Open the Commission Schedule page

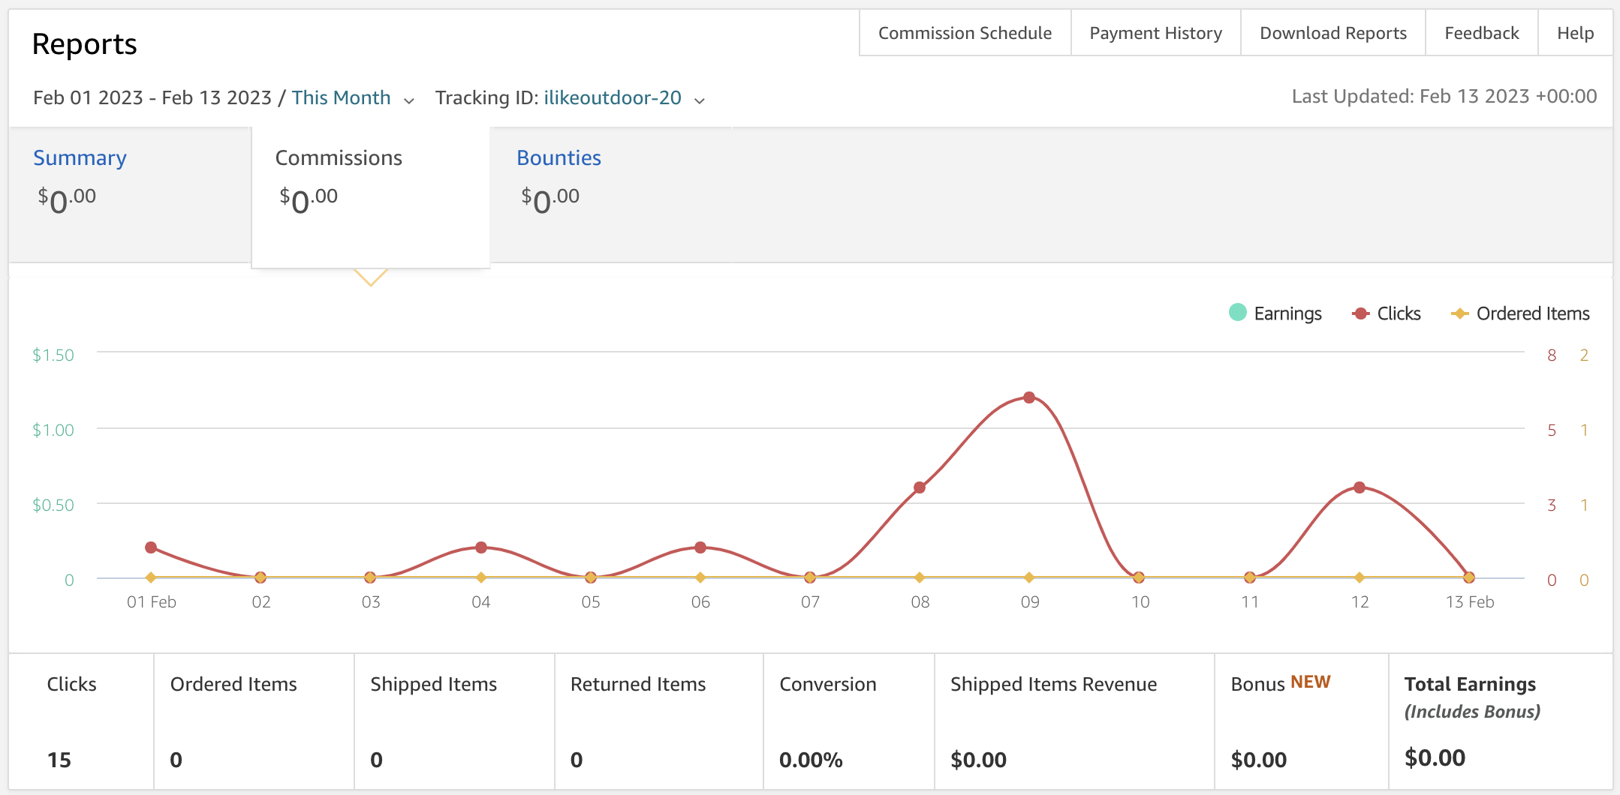point(965,33)
